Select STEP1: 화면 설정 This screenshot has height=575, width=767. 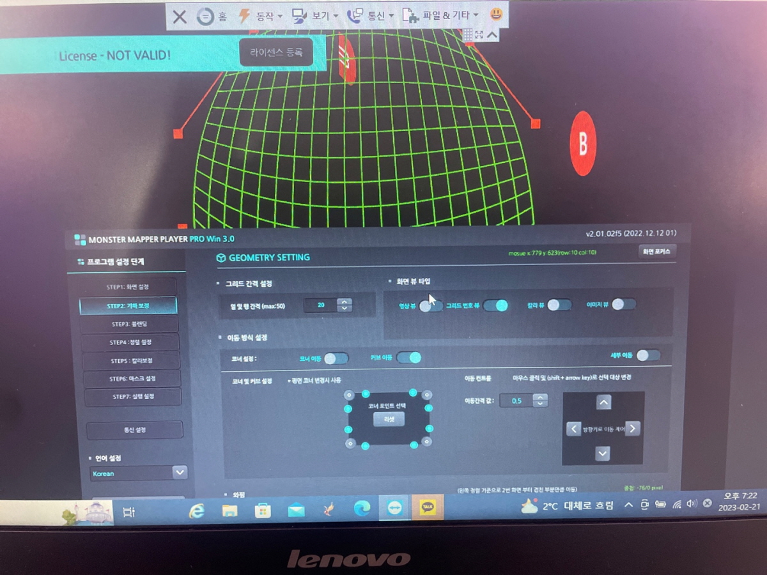coord(129,287)
